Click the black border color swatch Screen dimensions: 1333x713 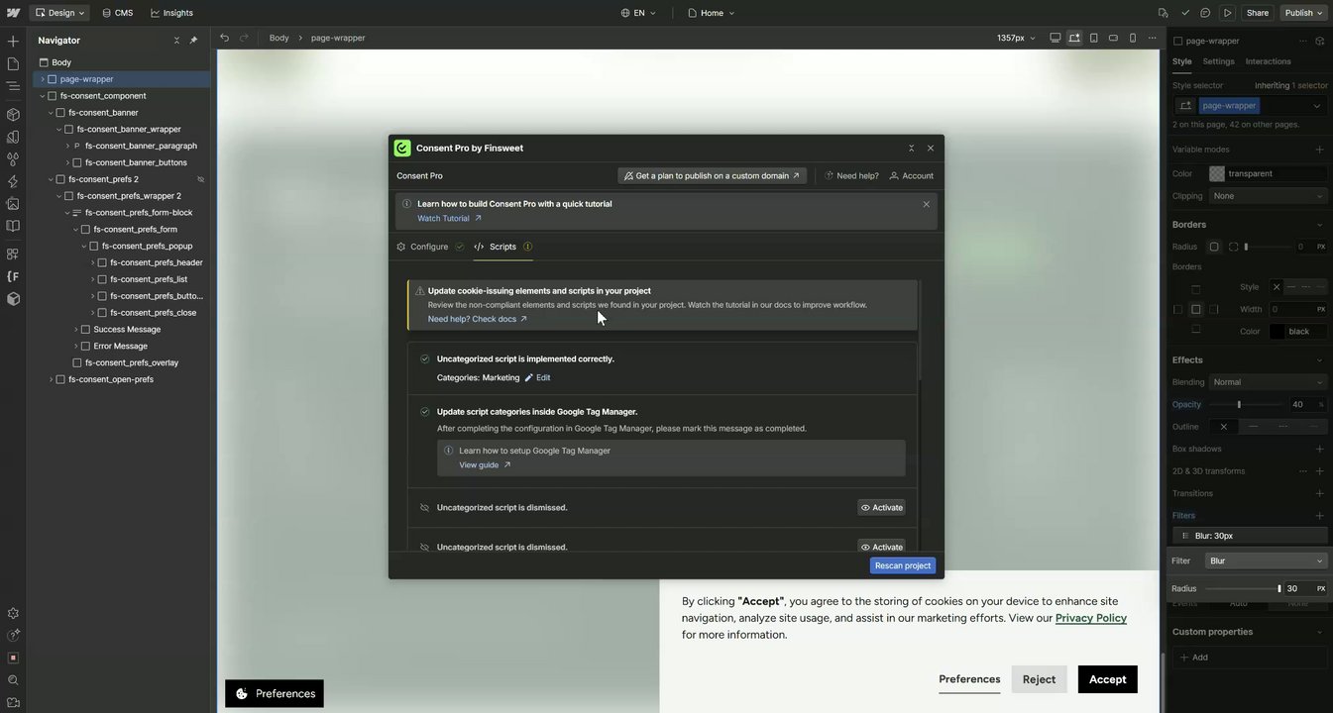click(x=1277, y=332)
